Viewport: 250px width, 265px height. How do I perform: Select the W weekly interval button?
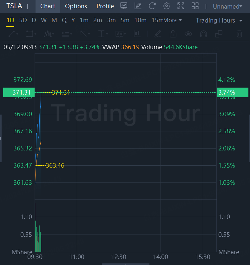pyautogui.click(x=44, y=20)
